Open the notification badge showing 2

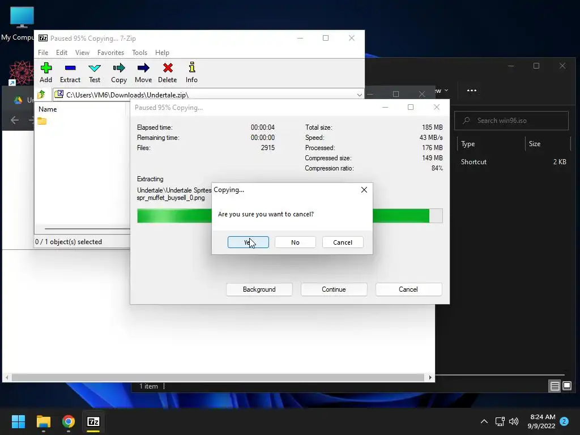click(564, 421)
